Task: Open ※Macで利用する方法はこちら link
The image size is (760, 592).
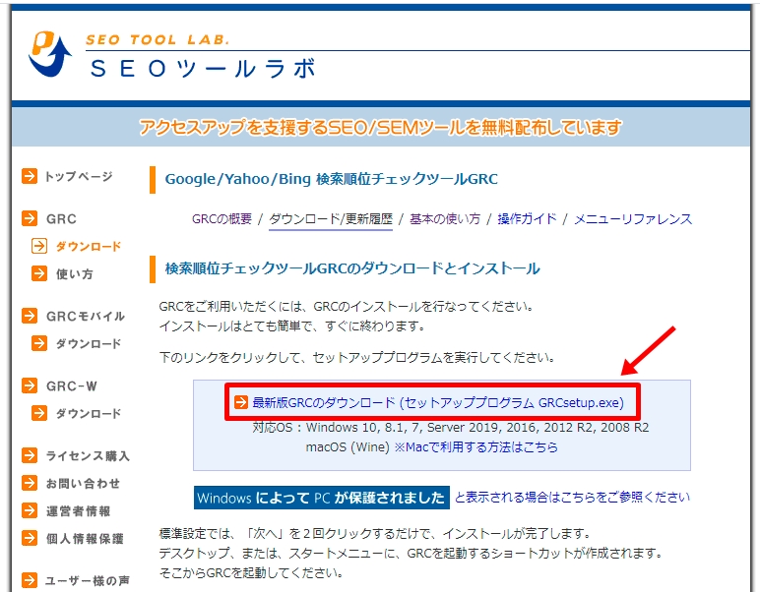Action: click(x=475, y=446)
